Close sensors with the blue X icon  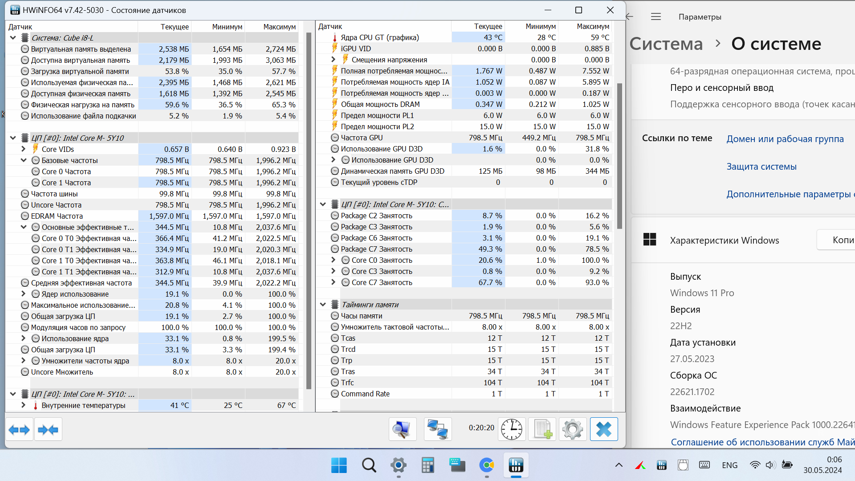point(603,429)
